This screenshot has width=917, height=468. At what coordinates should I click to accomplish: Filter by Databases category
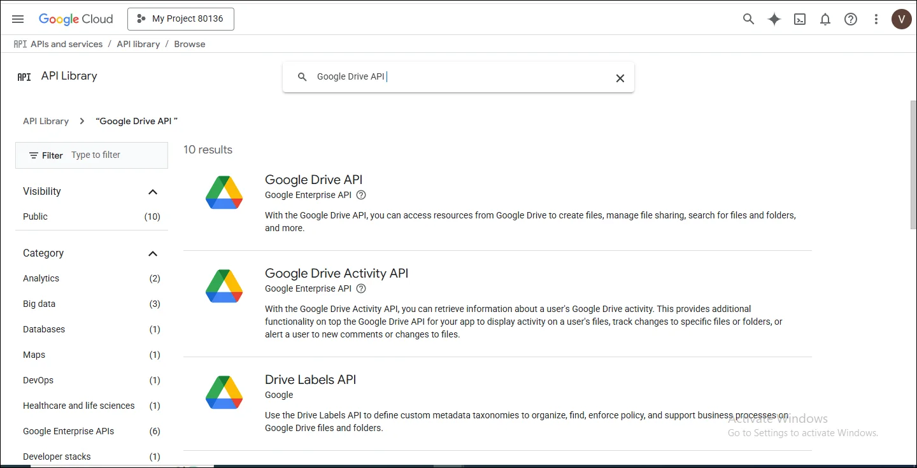[92, 329]
